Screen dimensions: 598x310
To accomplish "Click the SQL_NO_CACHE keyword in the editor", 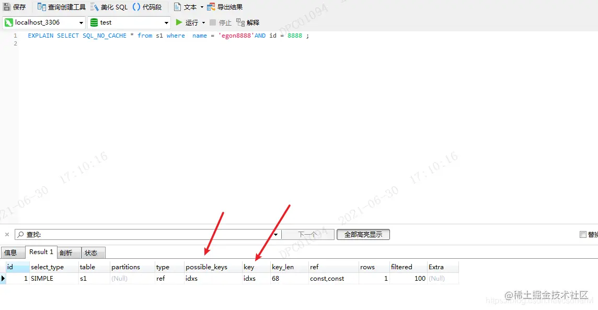I will (x=105, y=36).
